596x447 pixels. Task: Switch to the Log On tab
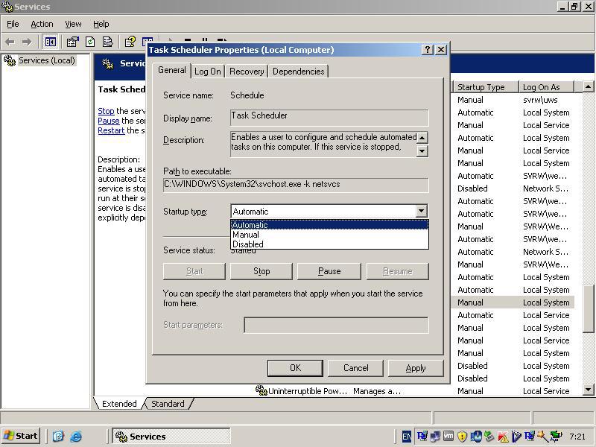tap(208, 72)
